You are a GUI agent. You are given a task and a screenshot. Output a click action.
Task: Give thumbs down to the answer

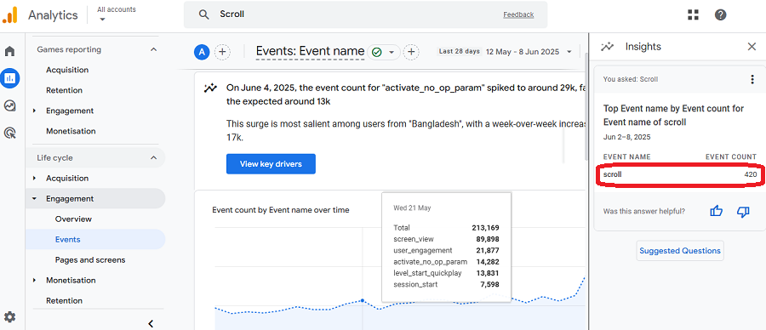tap(743, 212)
